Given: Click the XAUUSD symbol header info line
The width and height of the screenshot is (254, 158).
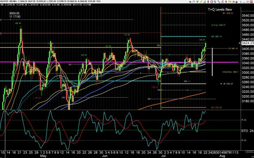Looking at the screenshot, I should (50, 1).
